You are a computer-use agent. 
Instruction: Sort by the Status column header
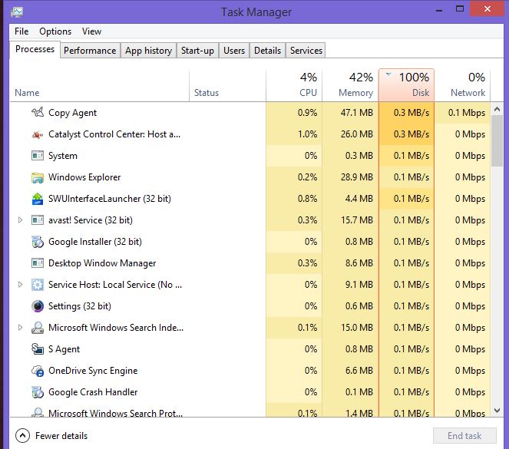(x=227, y=85)
